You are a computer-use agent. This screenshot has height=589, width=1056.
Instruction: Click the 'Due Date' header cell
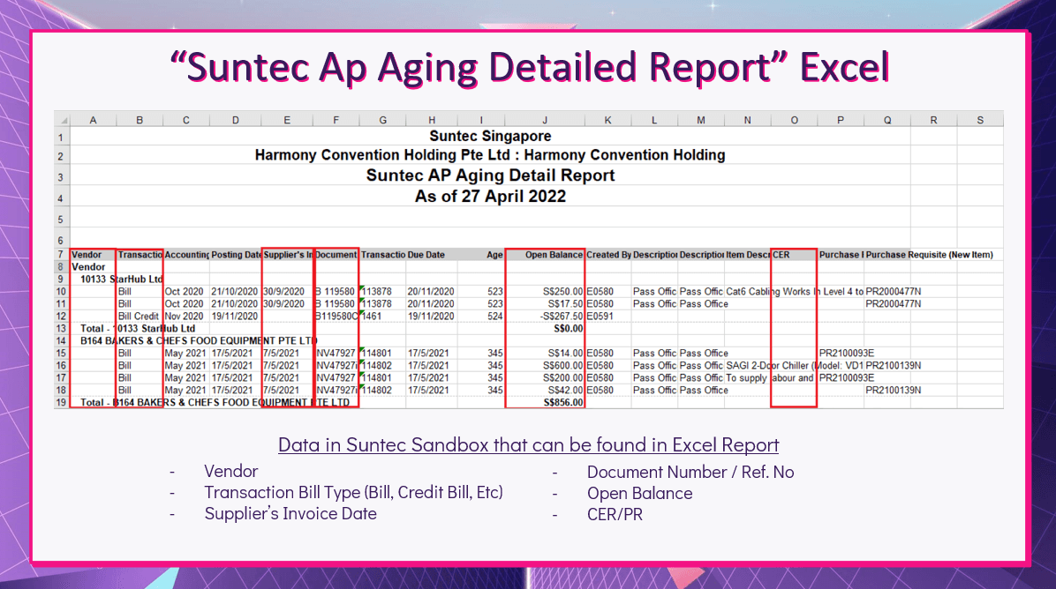click(426, 255)
